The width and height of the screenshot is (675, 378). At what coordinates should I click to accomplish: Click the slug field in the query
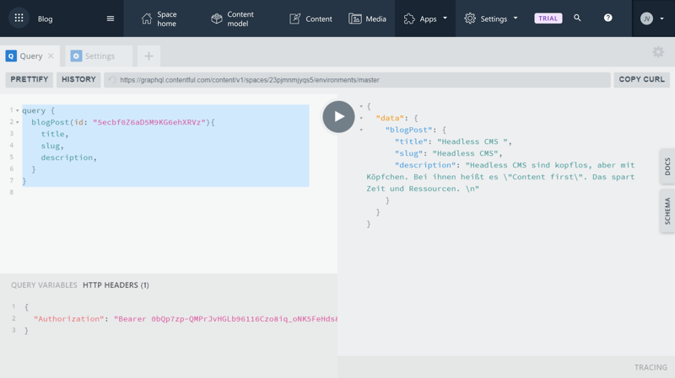click(x=50, y=146)
